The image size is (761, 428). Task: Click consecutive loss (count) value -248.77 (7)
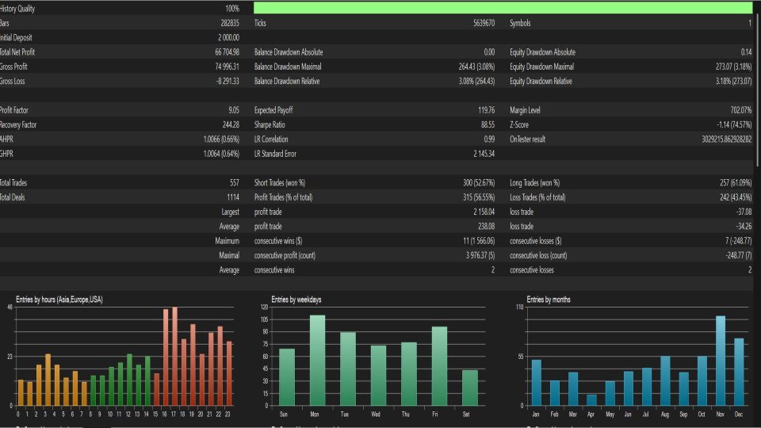[x=738, y=256]
